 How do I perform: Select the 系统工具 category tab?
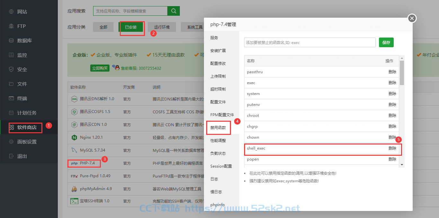coord(193,27)
